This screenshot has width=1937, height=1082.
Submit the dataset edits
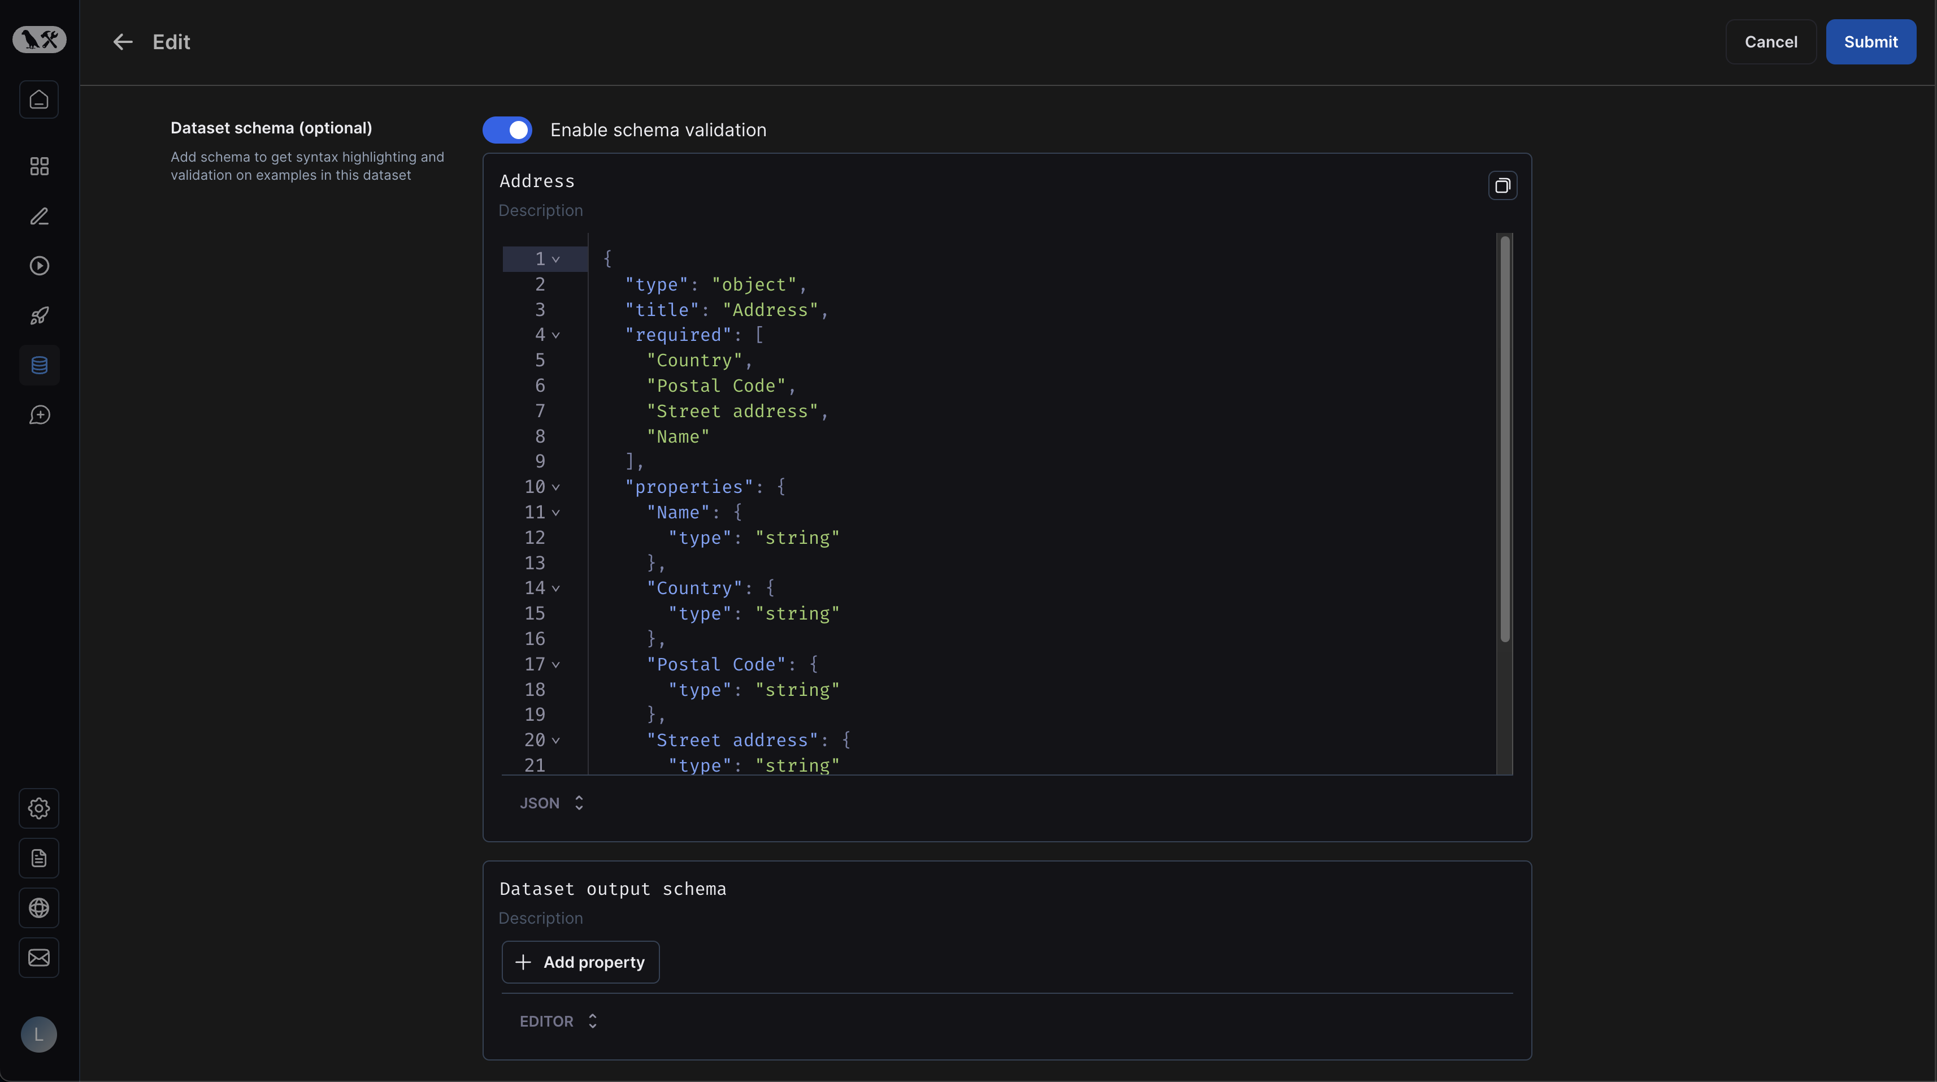(1871, 42)
